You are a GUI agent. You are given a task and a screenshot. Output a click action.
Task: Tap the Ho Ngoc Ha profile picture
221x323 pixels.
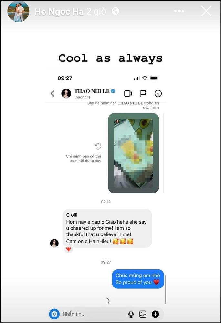coord(18,11)
